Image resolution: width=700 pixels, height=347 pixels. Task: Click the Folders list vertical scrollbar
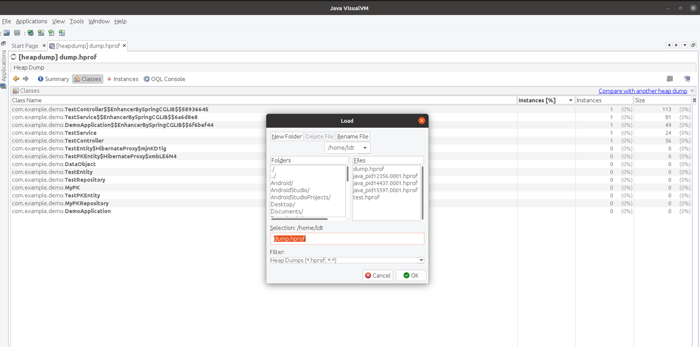click(x=347, y=174)
